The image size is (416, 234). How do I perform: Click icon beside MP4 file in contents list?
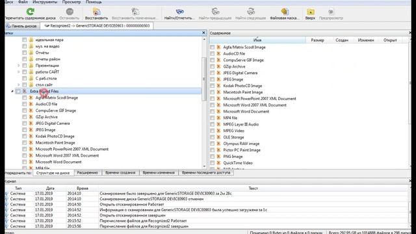218,118
